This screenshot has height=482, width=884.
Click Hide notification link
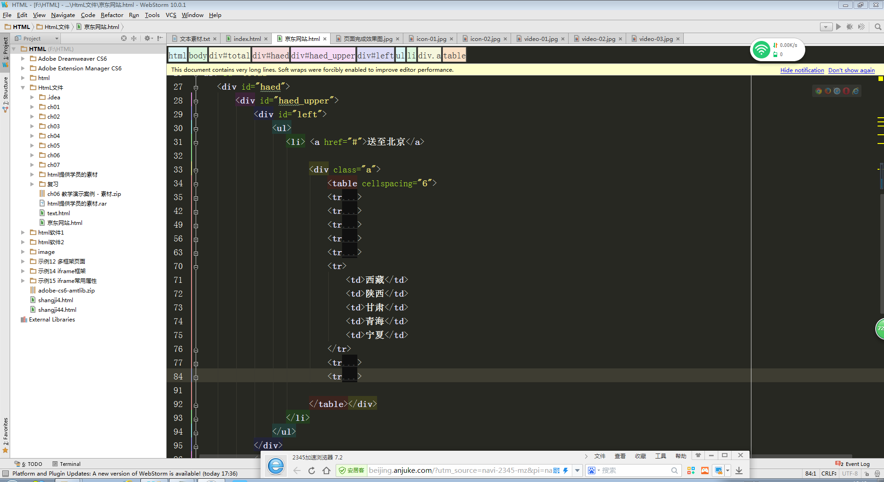(802, 70)
